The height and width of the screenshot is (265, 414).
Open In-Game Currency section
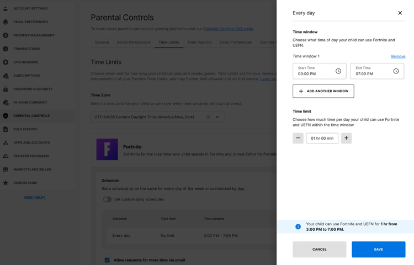click(30, 102)
